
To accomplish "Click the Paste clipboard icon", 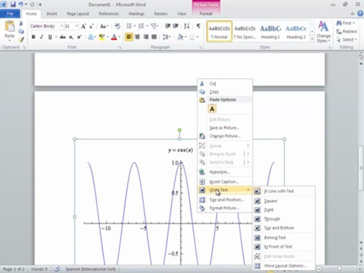I will click(x=9, y=27).
